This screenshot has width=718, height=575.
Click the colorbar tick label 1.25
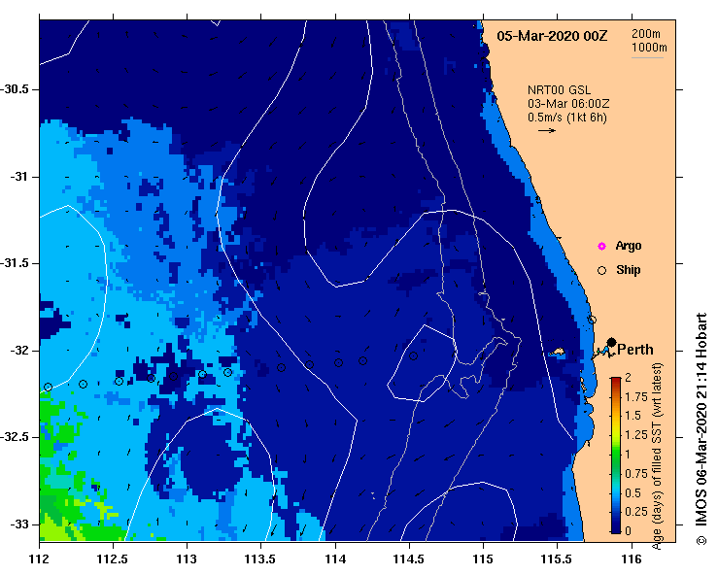(x=636, y=435)
